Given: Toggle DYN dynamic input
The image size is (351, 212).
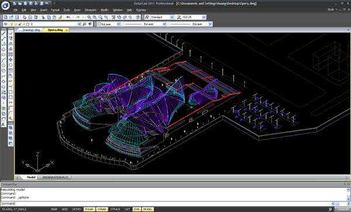Looking at the screenshot, I should (136, 209).
